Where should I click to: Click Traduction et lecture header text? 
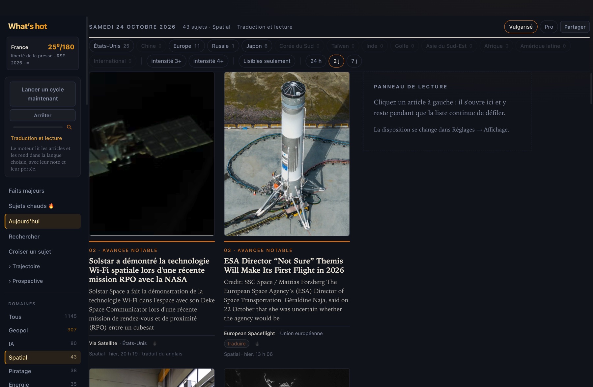(265, 27)
